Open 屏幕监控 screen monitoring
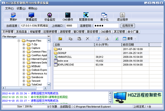This screenshot has width=165, height=111. [31, 17]
